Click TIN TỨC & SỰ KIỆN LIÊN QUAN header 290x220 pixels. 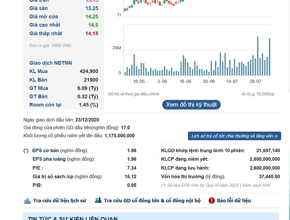pos(72,219)
